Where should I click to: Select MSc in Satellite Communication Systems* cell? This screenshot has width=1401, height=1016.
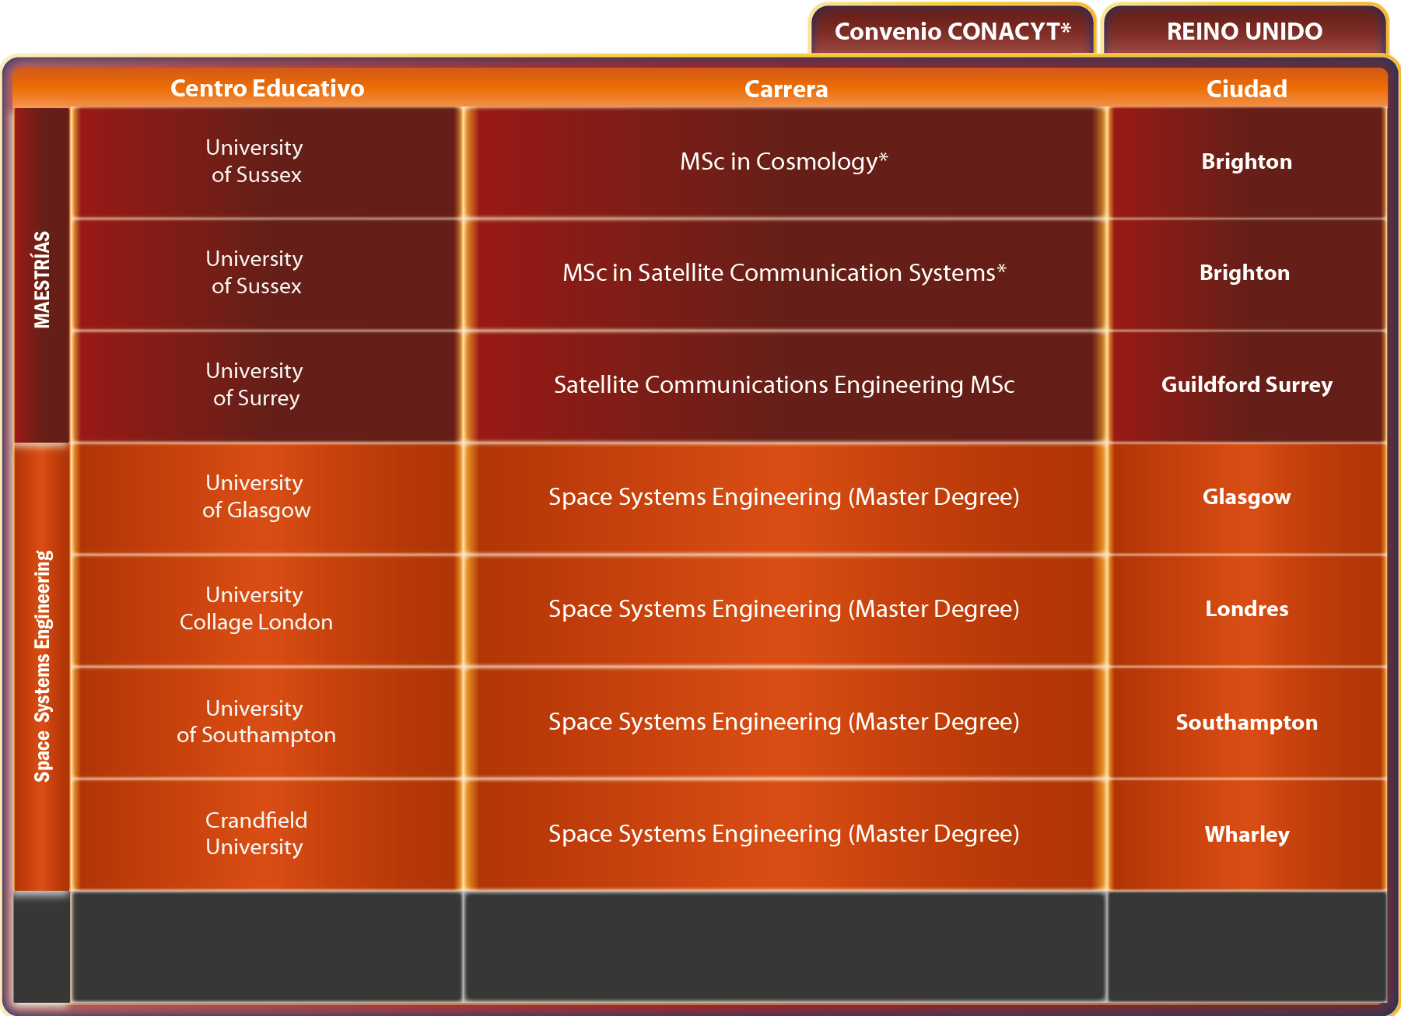(786, 273)
